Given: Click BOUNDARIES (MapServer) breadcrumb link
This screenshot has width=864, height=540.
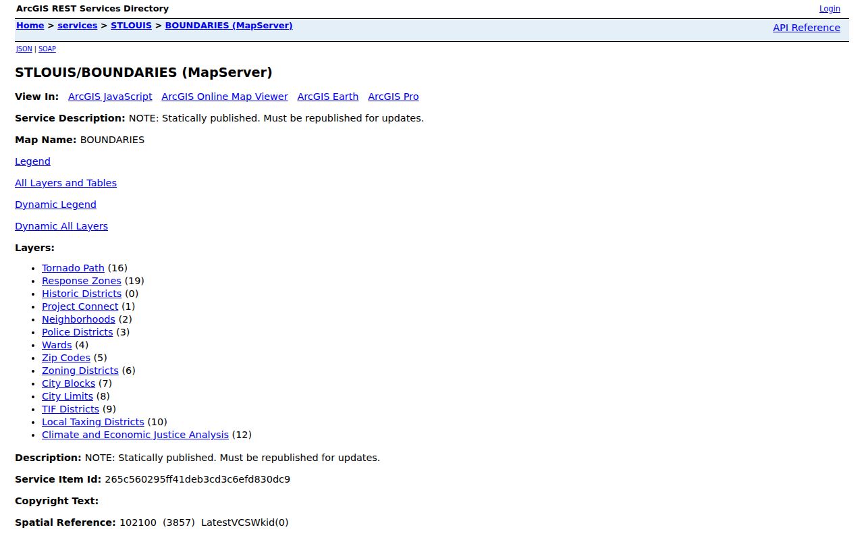Looking at the screenshot, I should click(229, 26).
